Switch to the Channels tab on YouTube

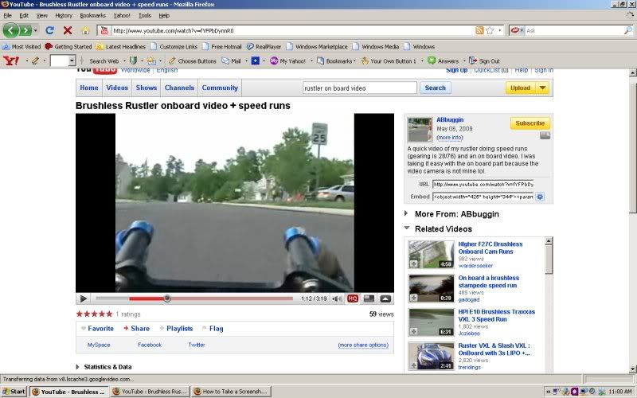pos(179,88)
